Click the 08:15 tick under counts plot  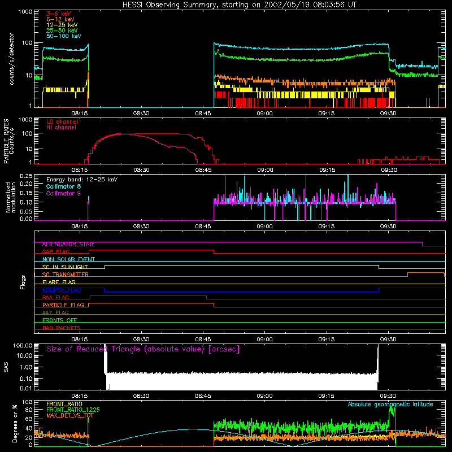tap(80, 114)
